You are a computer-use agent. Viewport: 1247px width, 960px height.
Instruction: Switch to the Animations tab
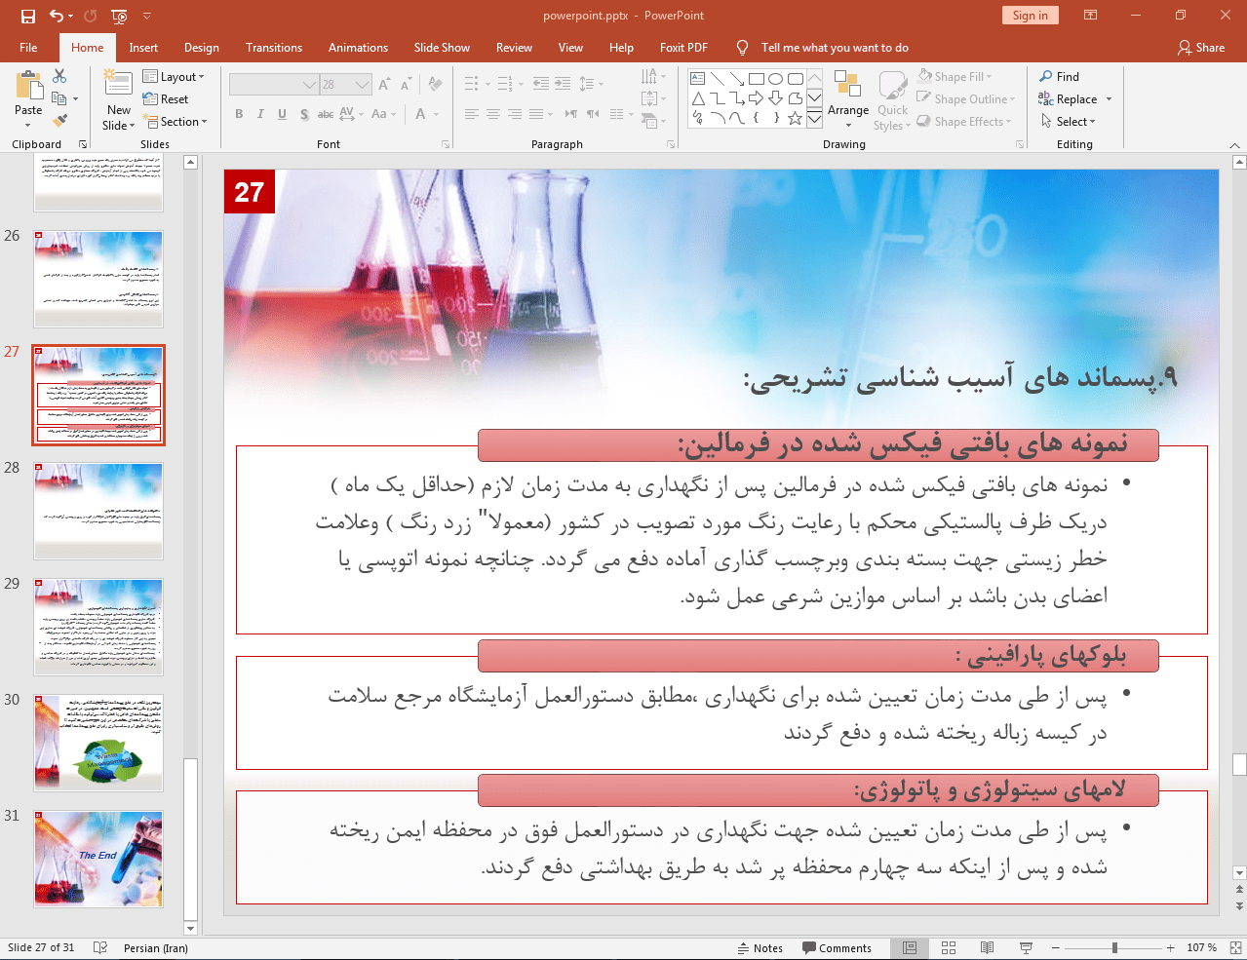(x=358, y=48)
